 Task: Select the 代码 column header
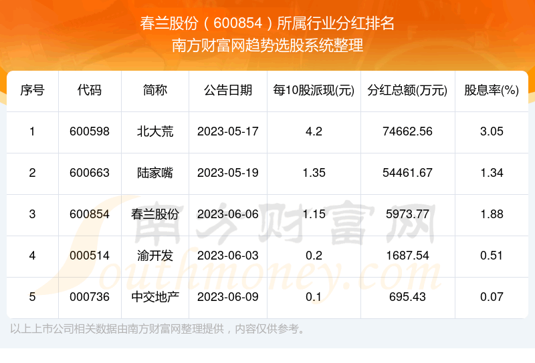90,90
